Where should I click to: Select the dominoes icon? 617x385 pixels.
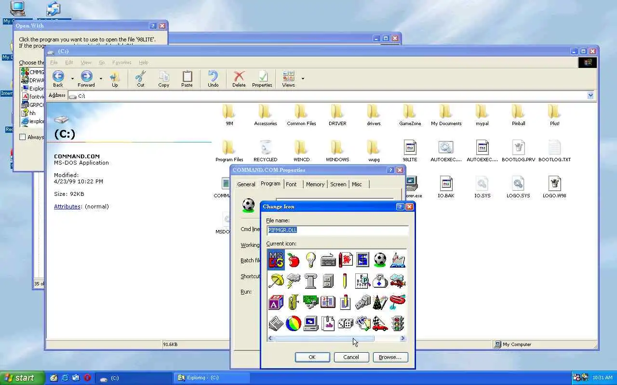pos(362,302)
